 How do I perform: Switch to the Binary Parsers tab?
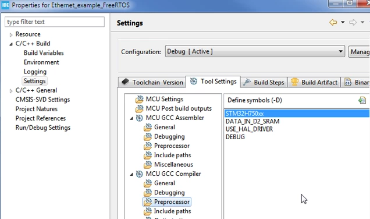(356, 82)
